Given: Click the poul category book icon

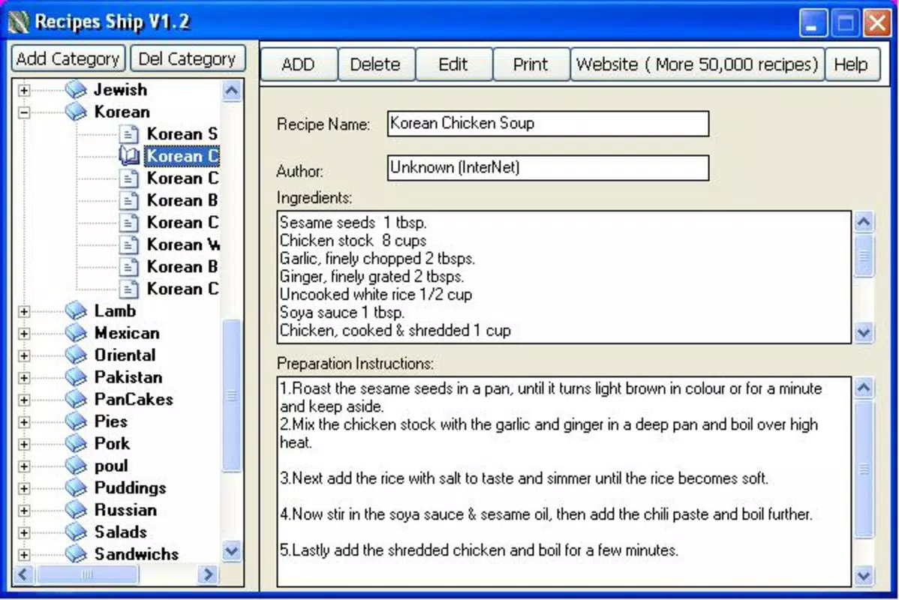Looking at the screenshot, I should click(76, 466).
